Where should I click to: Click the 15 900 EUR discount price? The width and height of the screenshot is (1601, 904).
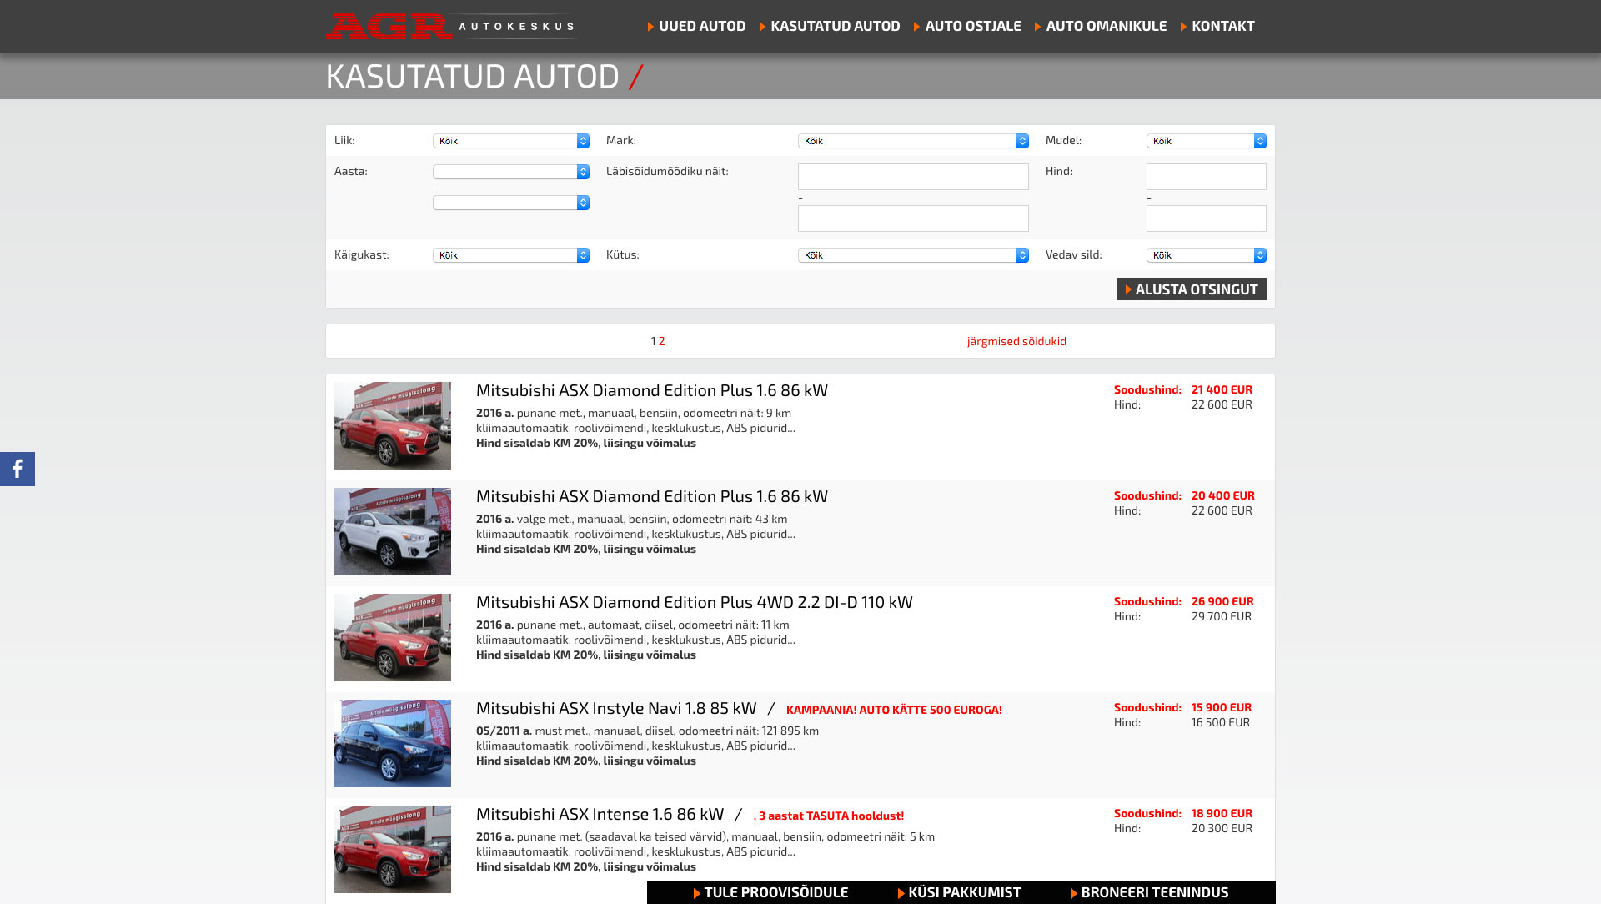pyautogui.click(x=1221, y=707)
